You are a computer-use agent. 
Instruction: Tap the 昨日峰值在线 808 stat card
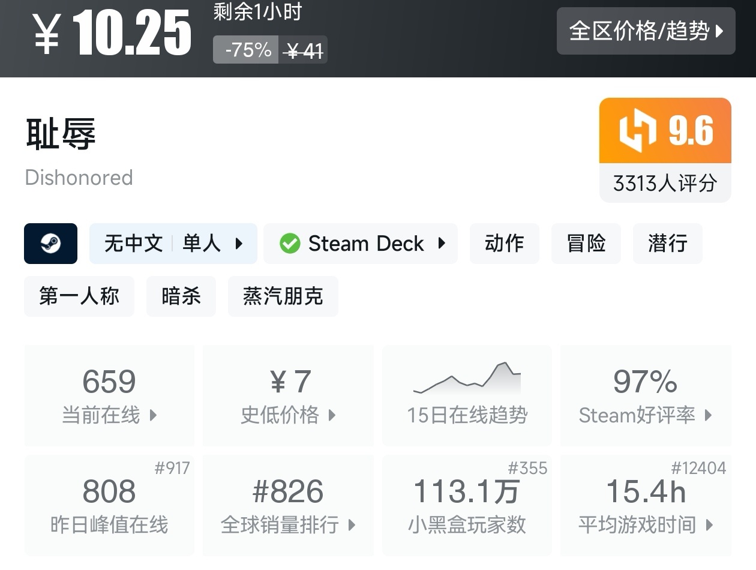[x=109, y=505]
